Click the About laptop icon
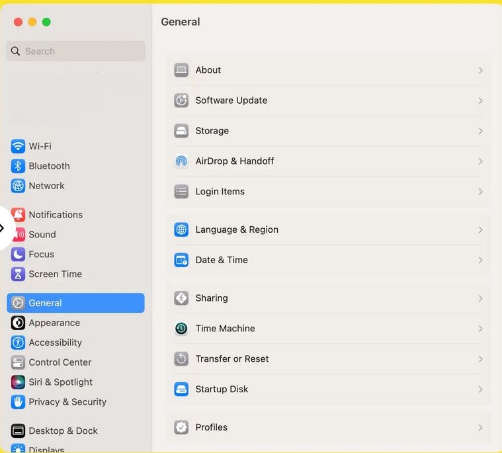Image resolution: width=502 pixels, height=453 pixels. pos(181,70)
